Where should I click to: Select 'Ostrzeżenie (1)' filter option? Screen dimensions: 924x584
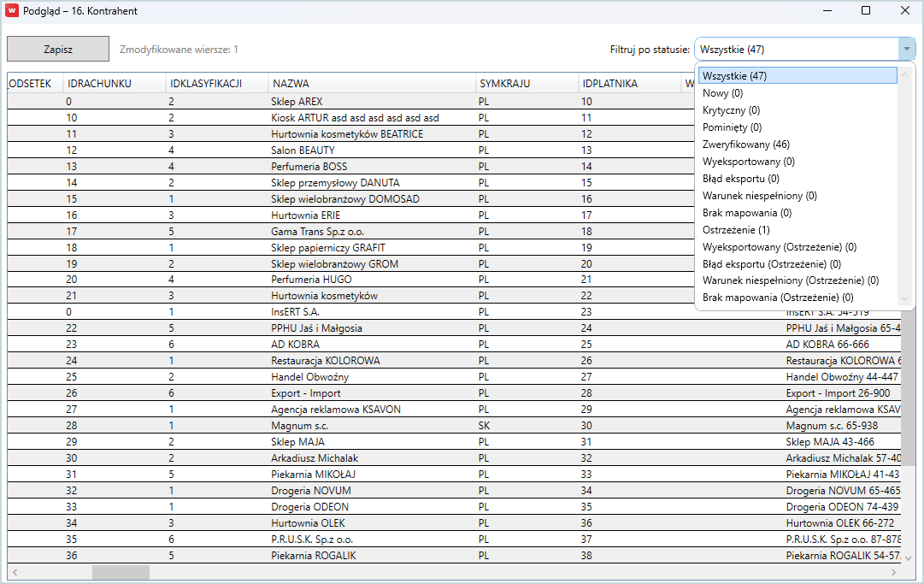(735, 229)
